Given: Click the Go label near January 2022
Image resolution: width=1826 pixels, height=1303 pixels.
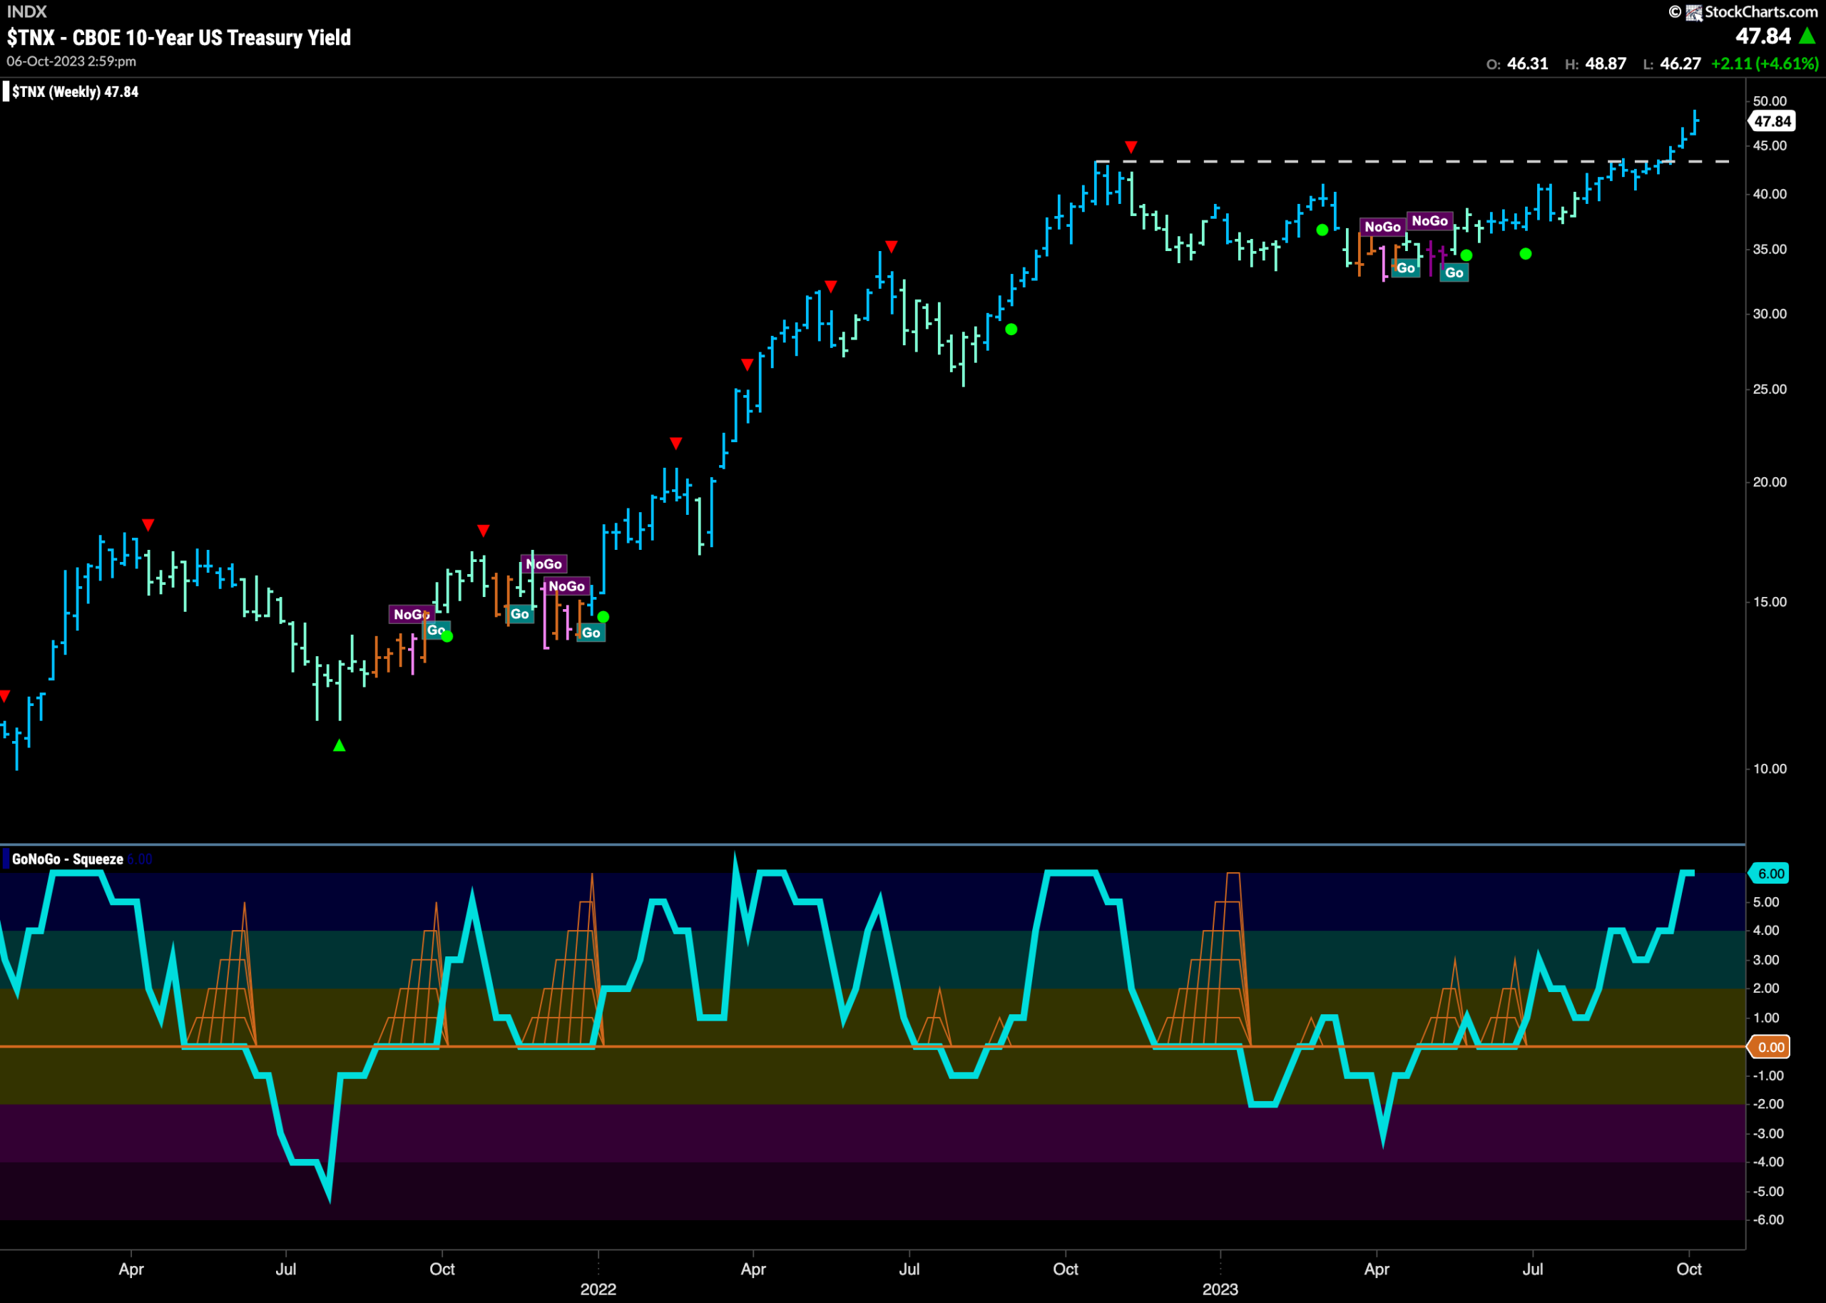Looking at the screenshot, I should 591,633.
